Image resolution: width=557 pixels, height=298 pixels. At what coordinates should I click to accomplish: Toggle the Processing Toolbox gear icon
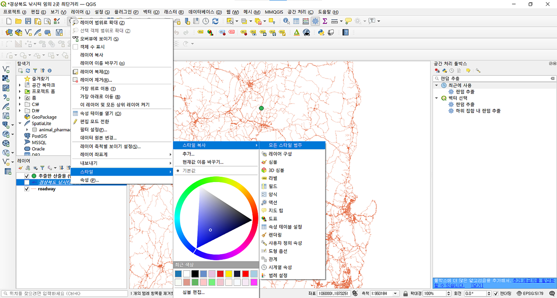[315, 21]
